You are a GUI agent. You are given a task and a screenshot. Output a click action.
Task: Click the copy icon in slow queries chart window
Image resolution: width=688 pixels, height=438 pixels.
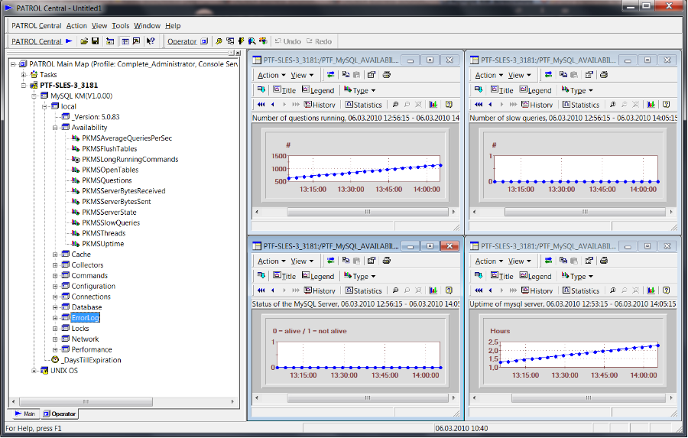pos(563,75)
